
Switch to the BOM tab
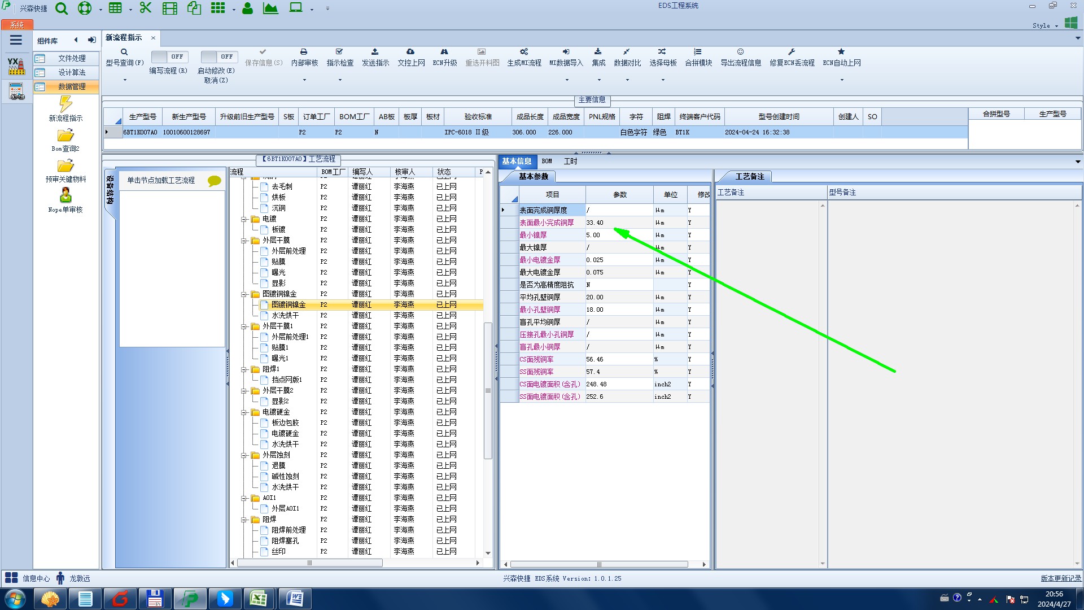(x=547, y=162)
